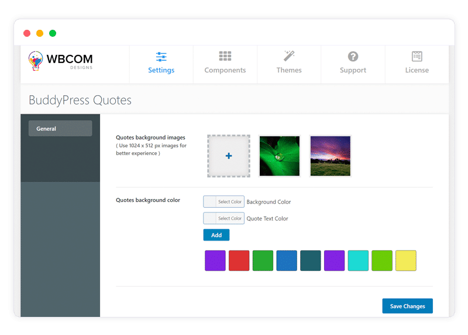The height and width of the screenshot is (335, 468).
Task: Click the Quotes background images label
Action: pos(150,137)
